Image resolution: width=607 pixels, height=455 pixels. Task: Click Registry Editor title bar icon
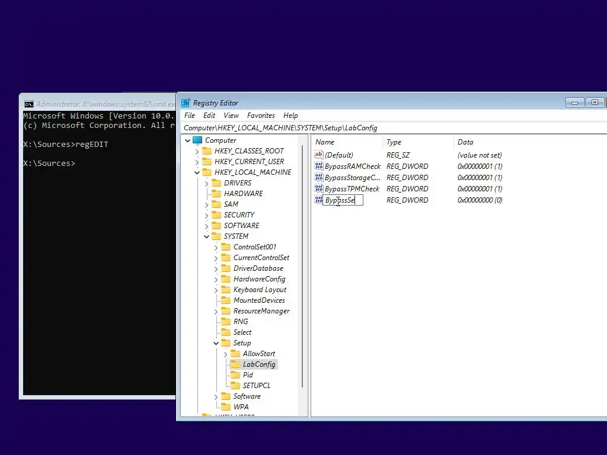pos(186,103)
